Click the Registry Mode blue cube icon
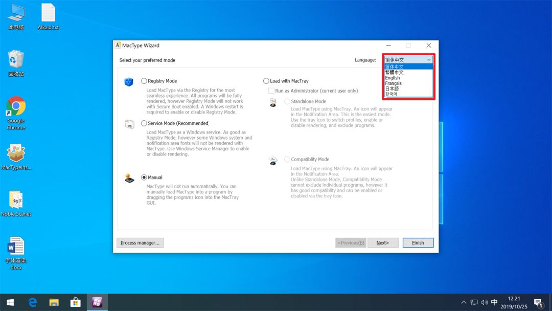 point(129,82)
